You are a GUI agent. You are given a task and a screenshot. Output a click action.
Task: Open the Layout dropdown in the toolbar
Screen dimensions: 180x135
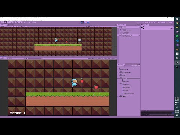[169, 22]
